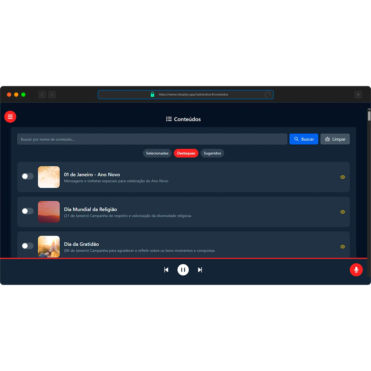Click the magnifier icon in Buscar button

[296, 139]
